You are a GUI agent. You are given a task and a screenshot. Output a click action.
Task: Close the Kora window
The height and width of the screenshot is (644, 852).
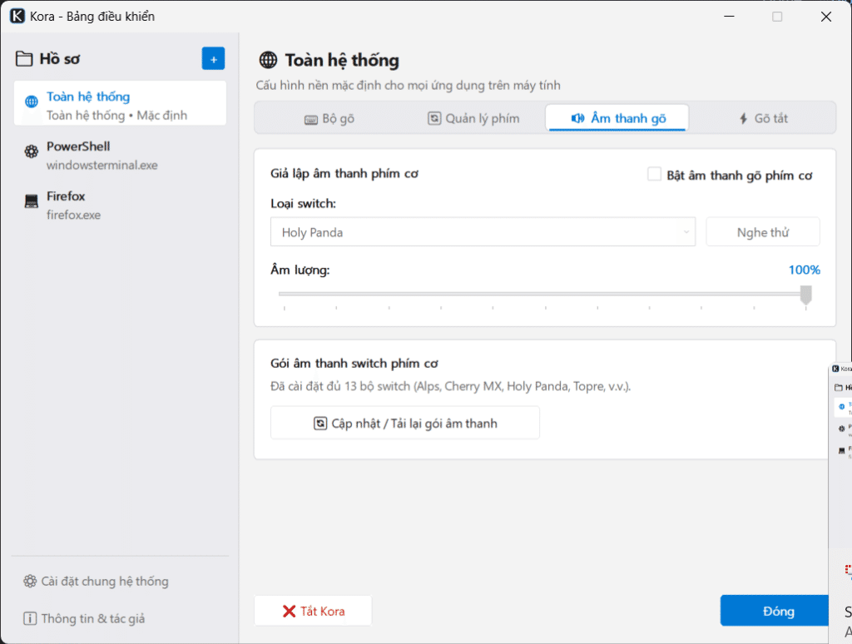(826, 17)
